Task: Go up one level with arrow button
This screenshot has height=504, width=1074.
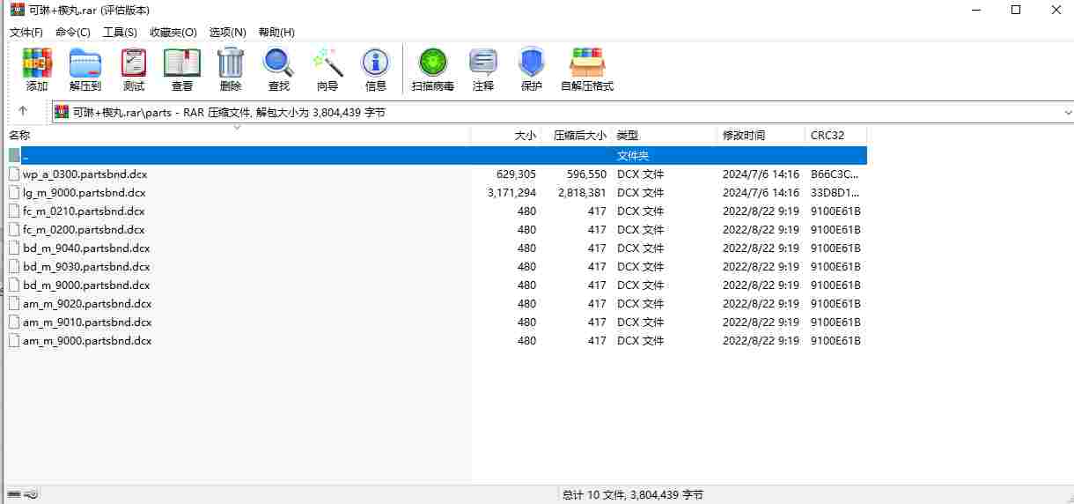Action: pos(23,112)
